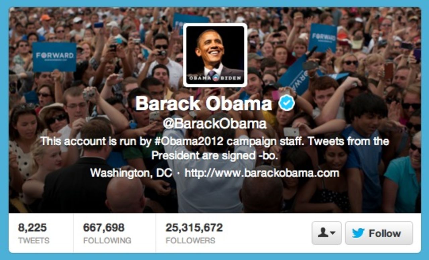
Task: Click the TWEETS label under 8,225
Action: click(34, 241)
